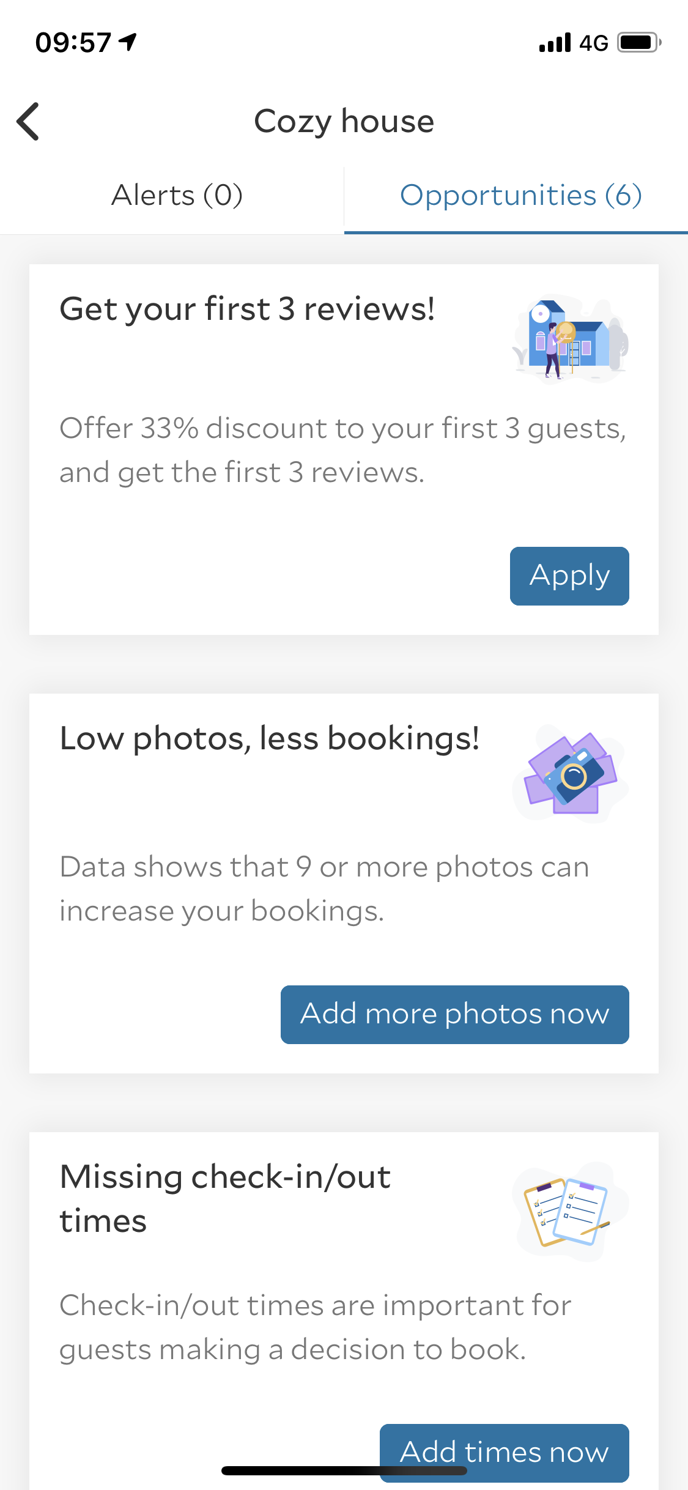
Task: Tap the '9 or more photos' description text
Action: 324,889
